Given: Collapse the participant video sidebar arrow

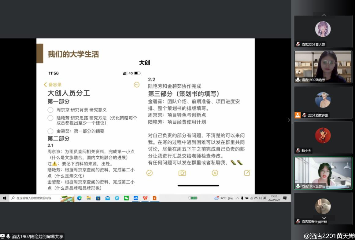Looking at the screenshot, I should coord(289,120).
